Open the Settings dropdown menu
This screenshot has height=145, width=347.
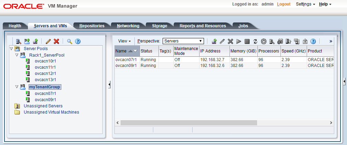(305, 4)
